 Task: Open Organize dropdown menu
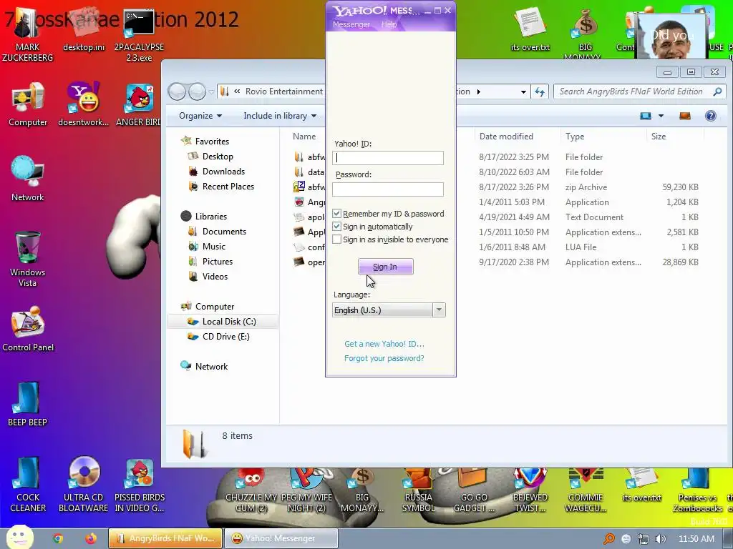click(200, 116)
